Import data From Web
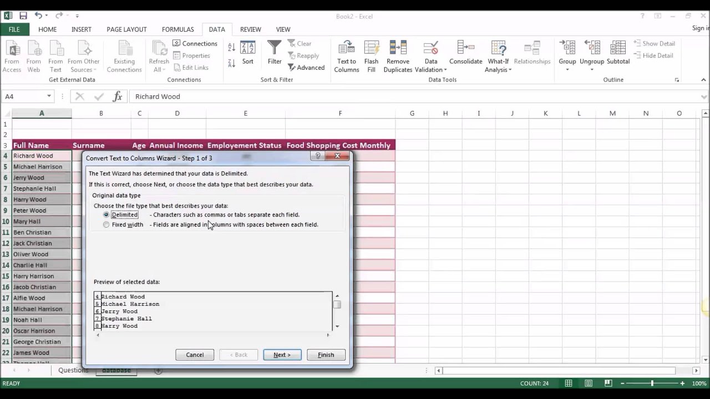 (x=33, y=57)
